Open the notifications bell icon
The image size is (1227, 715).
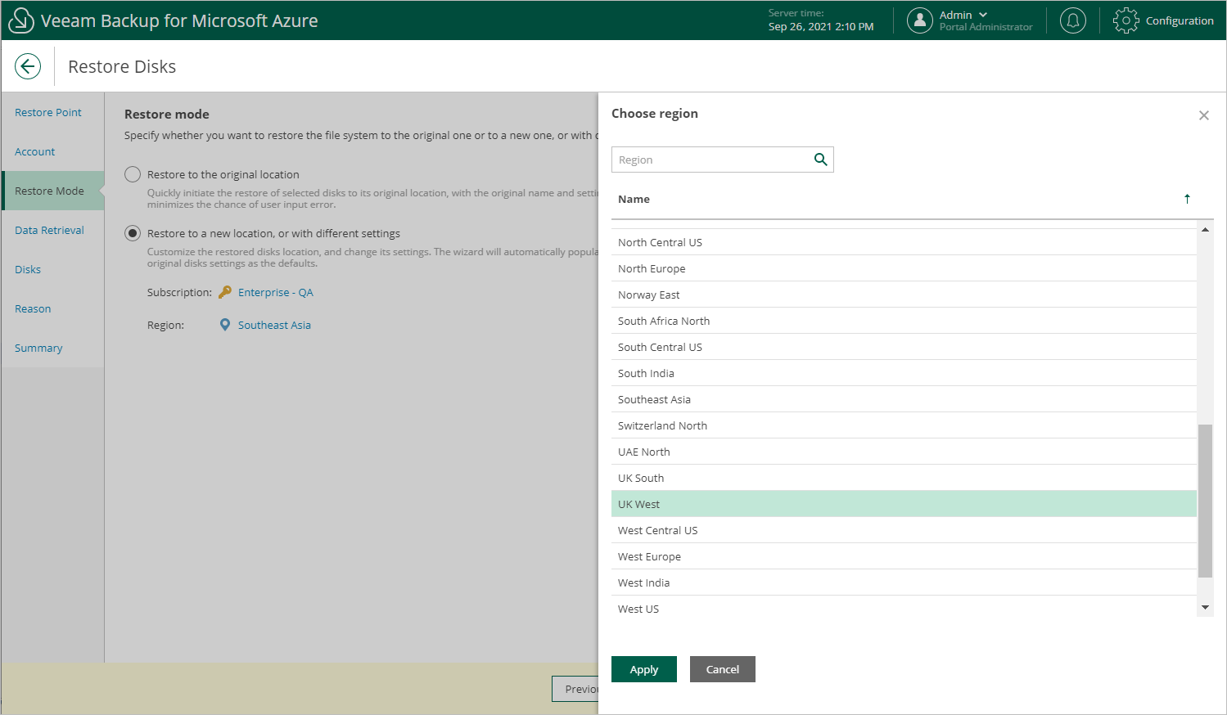click(x=1073, y=20)
